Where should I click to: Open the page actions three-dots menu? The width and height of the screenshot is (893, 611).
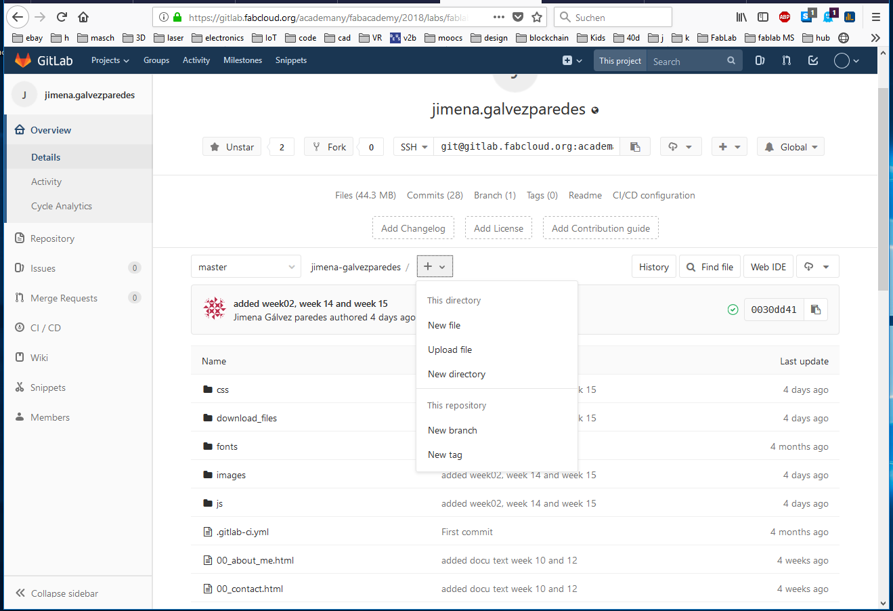(x=499, y=17)
